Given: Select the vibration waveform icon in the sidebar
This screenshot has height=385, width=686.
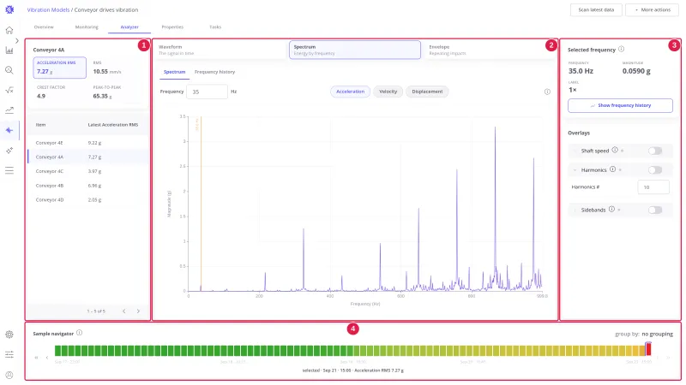Looking at the screenshot, I should [9, 130].
